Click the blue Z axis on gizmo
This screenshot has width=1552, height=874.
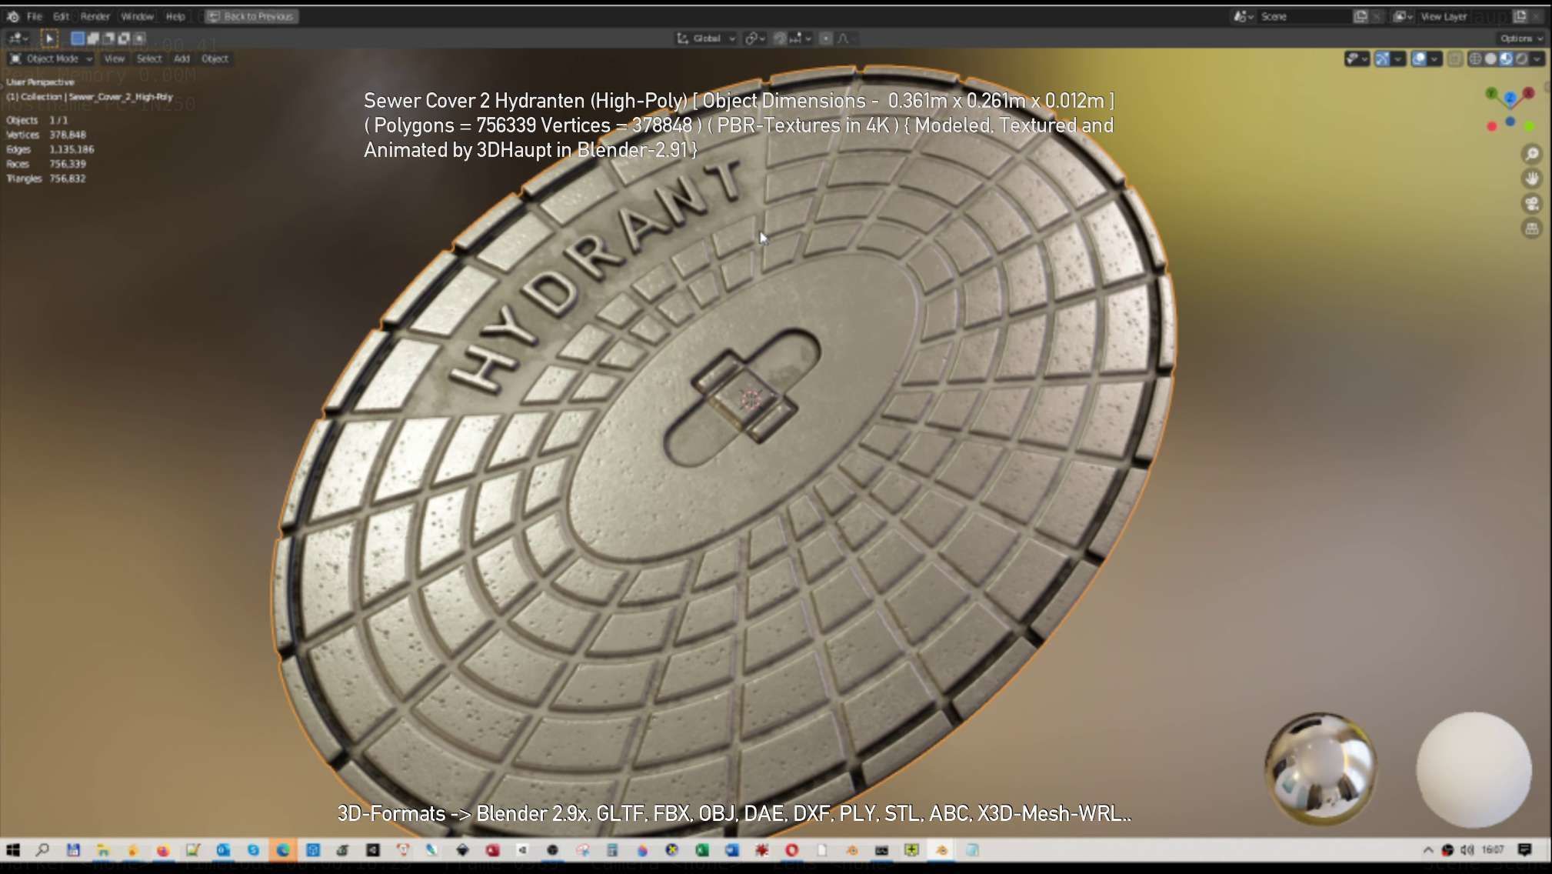coord(1510,98)
